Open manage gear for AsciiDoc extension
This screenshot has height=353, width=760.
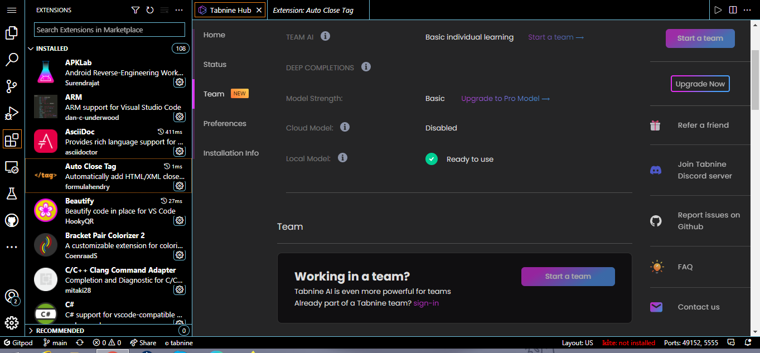pyautogui.click(x=180, y=151)
